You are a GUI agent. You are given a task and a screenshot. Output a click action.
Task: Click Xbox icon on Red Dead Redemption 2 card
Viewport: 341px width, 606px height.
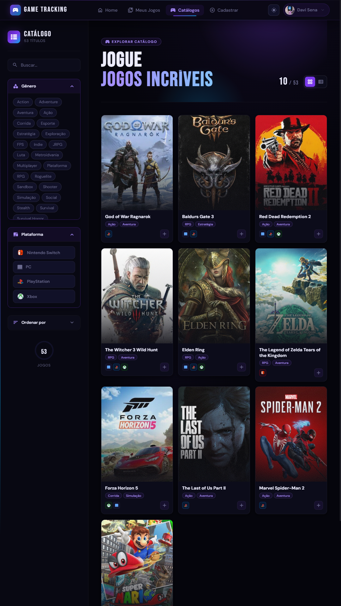pyautogui.click(x=278, y=234)
